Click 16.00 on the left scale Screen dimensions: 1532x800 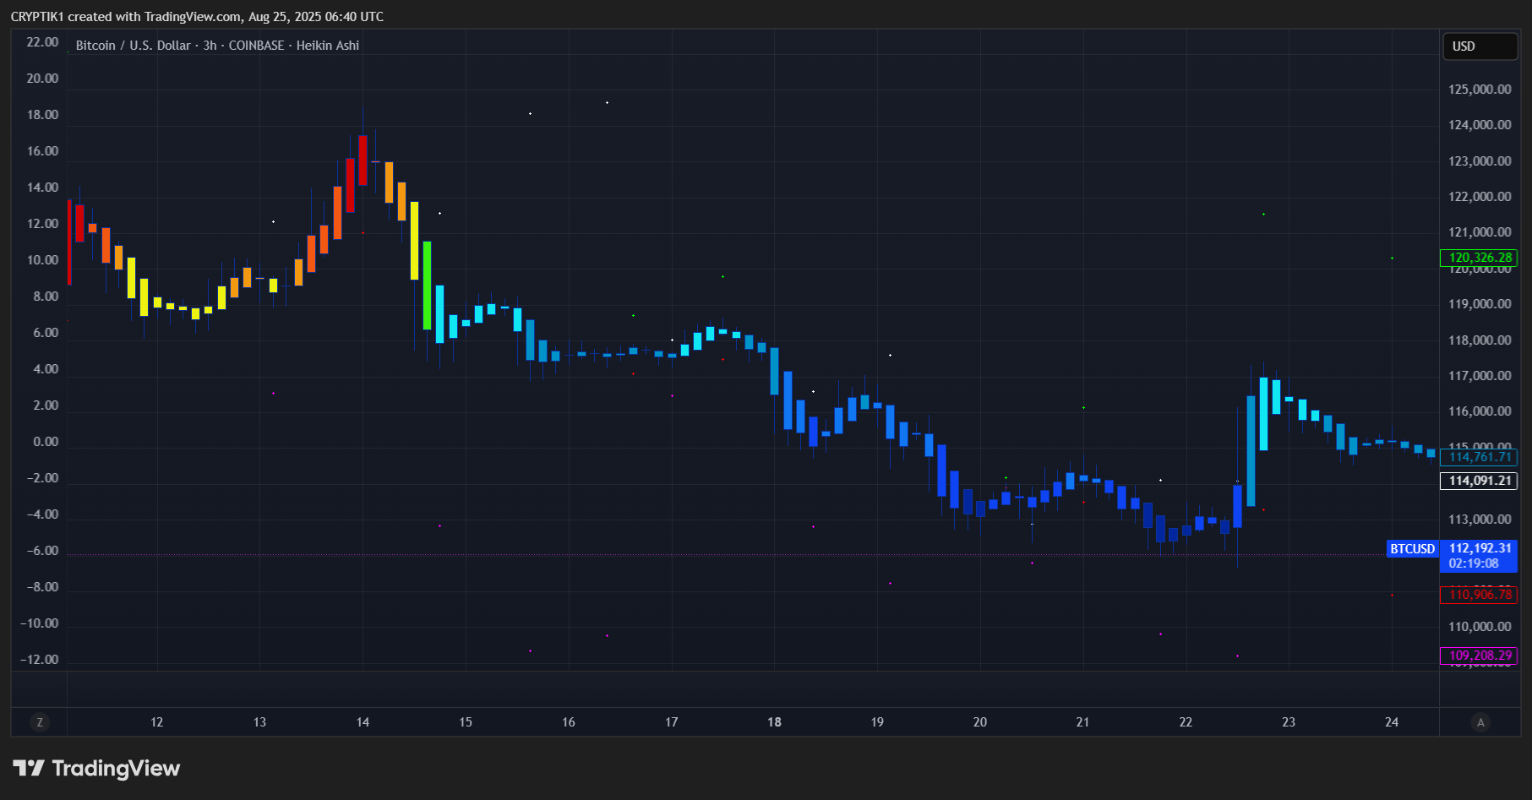pos(43,151)
